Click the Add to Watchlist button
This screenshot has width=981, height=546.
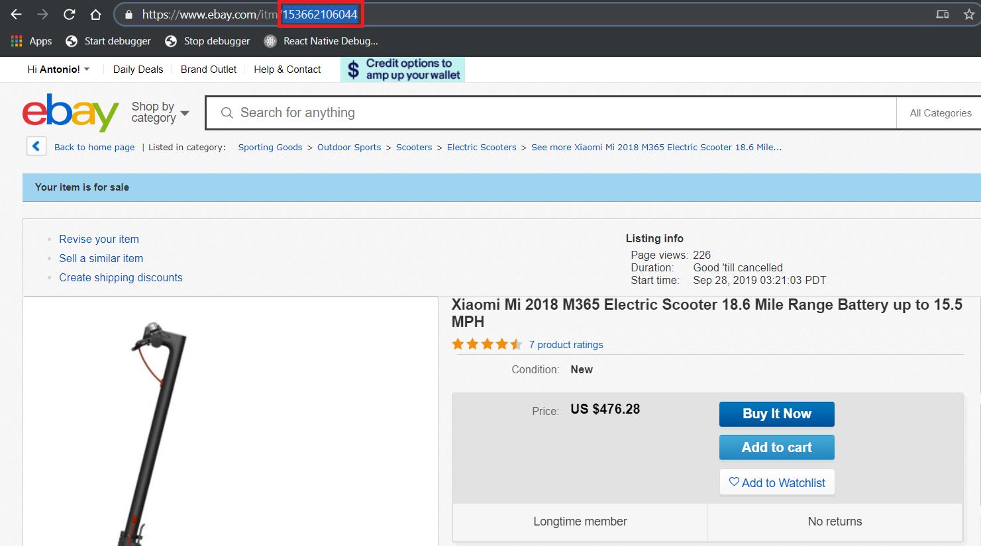coord(777,482)
